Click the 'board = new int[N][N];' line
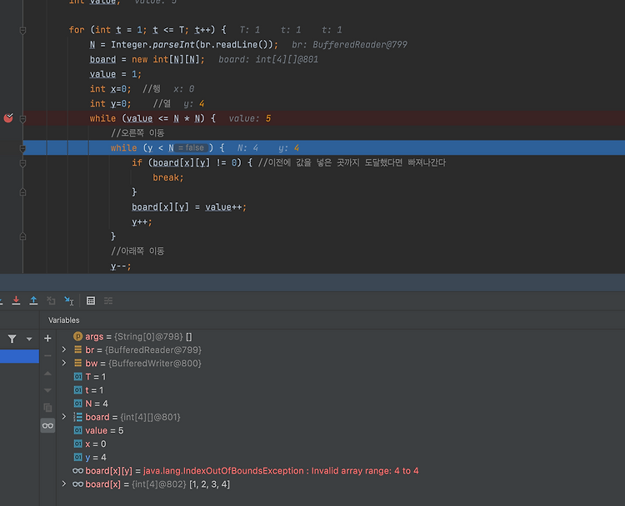 pyautogui.click(x=147, y=59)
